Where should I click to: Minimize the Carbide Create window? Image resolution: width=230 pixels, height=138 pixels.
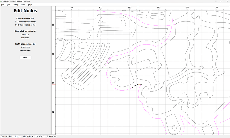tap(216, 1)
